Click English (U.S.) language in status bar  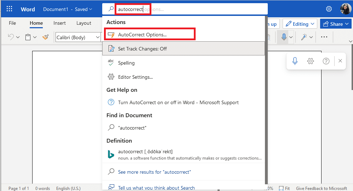68,188
